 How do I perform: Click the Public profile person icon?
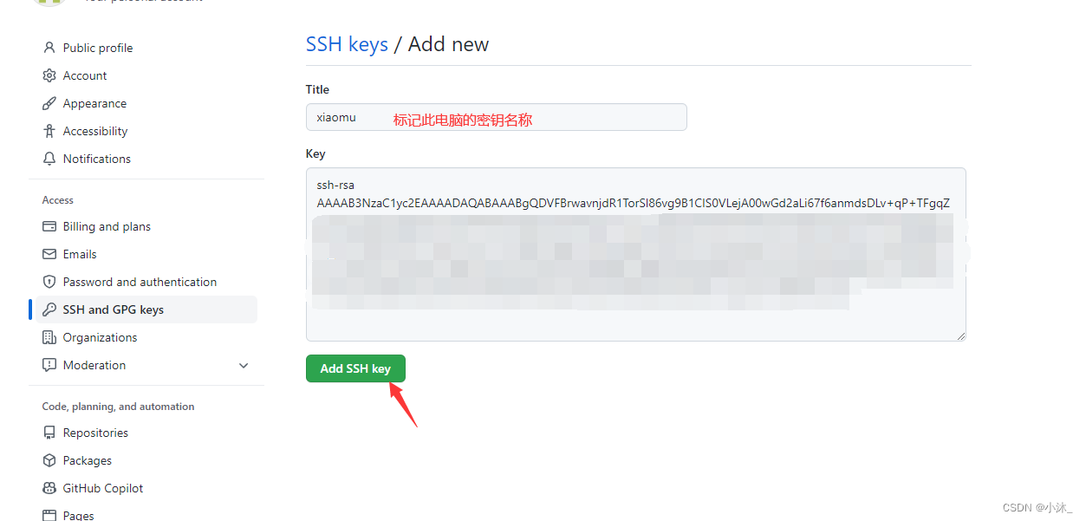pyautogui.click(x=49, y=48)
